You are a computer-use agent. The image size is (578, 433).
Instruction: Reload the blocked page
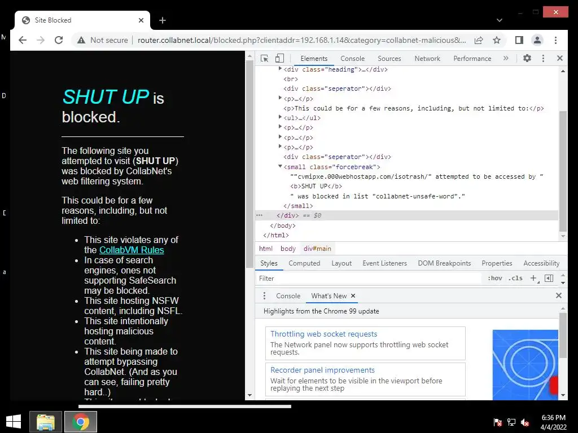[x=59, y=40]
